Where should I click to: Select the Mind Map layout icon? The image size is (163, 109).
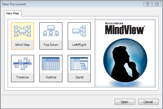(x=22, y=36)
